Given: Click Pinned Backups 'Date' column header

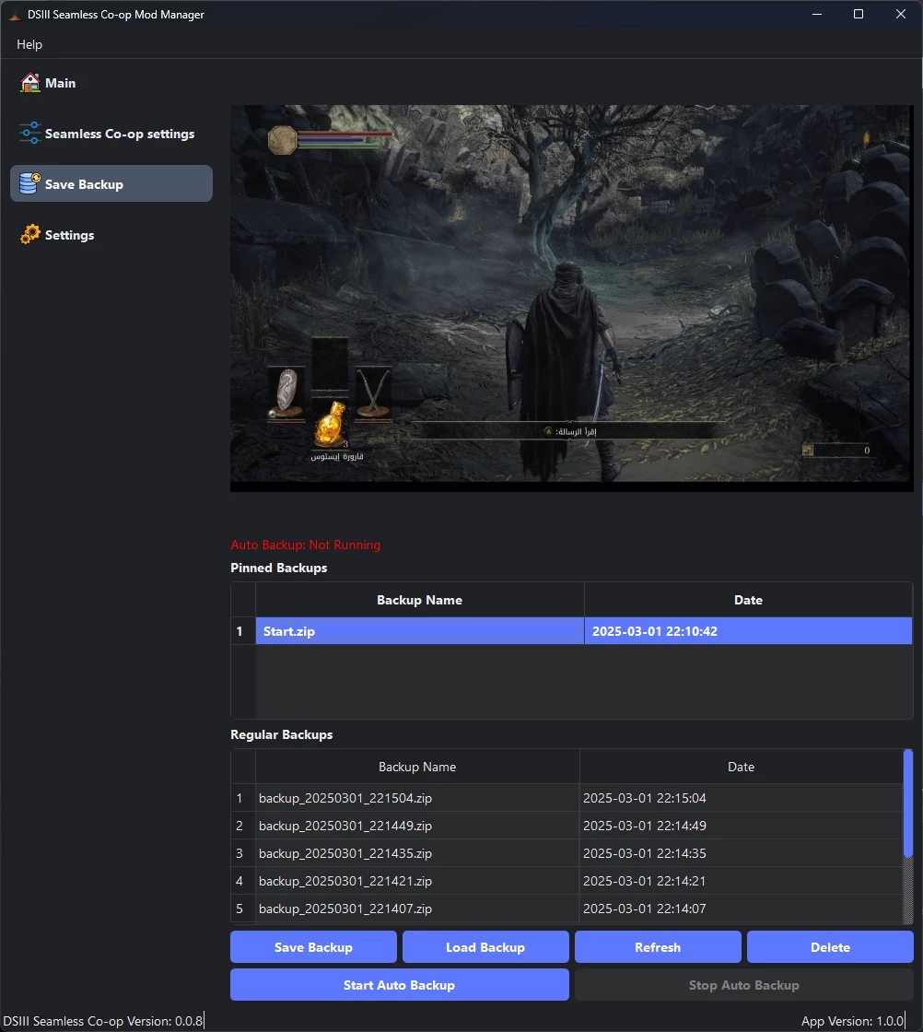Looking at the screenshot, I should pos(748,600).
